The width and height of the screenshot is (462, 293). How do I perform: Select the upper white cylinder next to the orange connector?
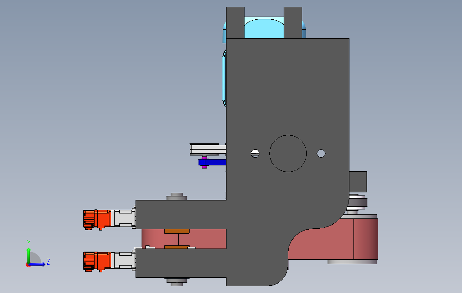click(x=123, y=218)
